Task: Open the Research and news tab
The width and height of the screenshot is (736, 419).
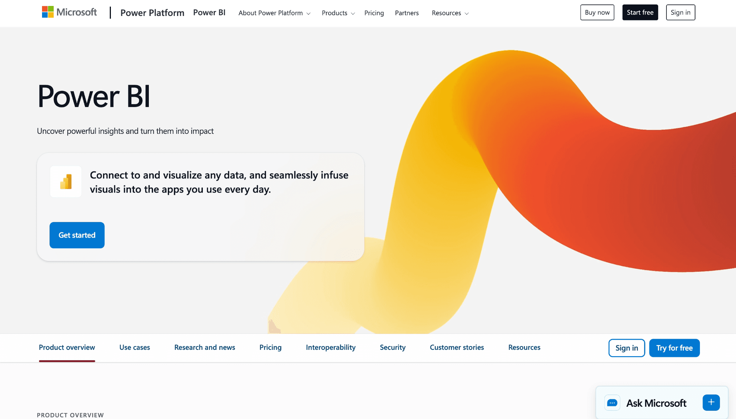Action: (x=205, y=347)
